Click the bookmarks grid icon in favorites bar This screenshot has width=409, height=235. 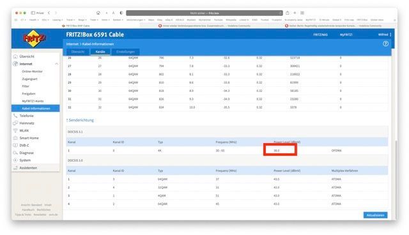click(x=16, y=20)
